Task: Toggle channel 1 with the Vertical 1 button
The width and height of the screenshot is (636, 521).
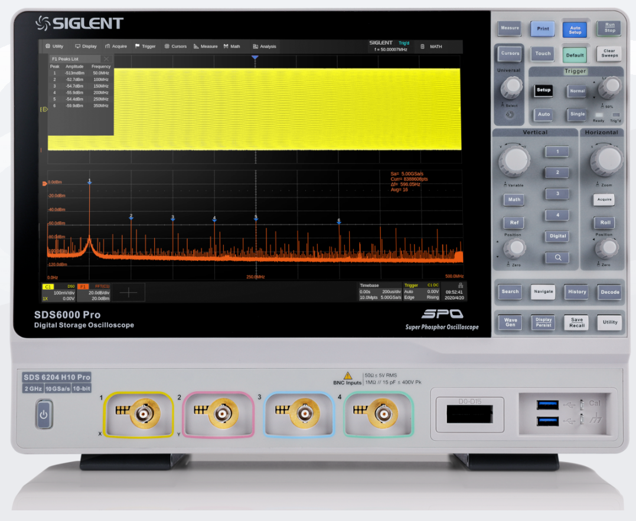Action: click(x=557, y=152)
